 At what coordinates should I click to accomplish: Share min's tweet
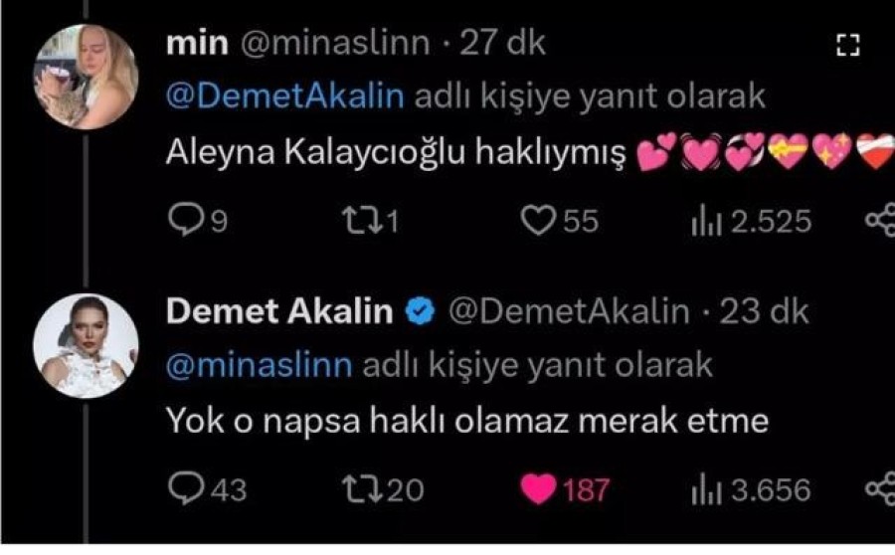pyautogui.click(x=880, y=220)
